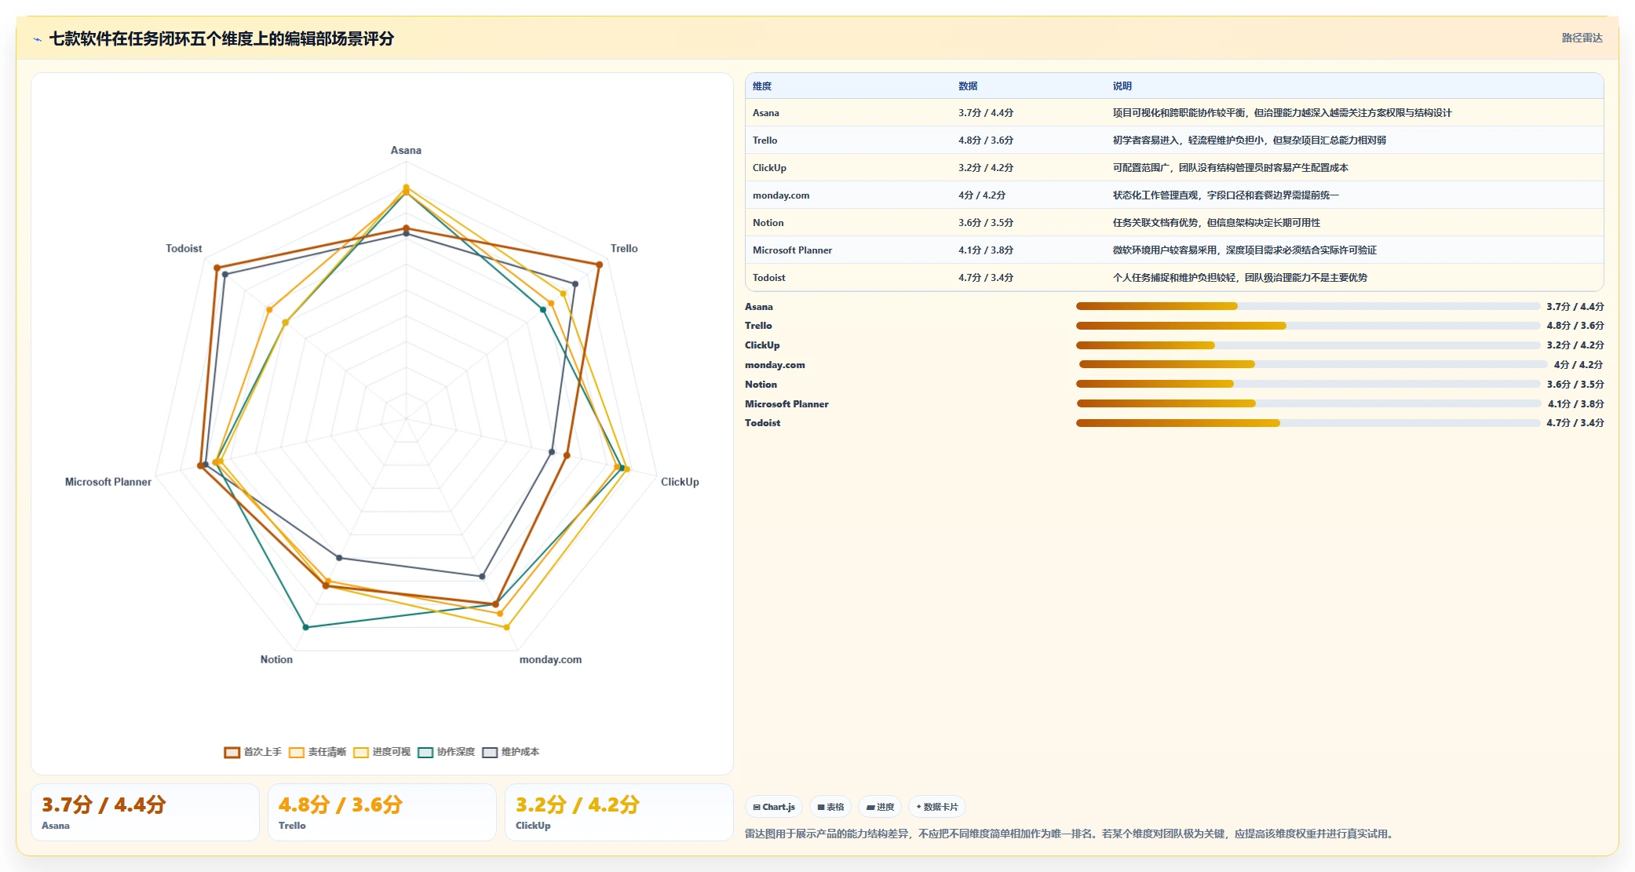Click the monday.com progress bar
Image resolution: width=1635 pixels, height=872 pixels.
[x=1312, y=364]
